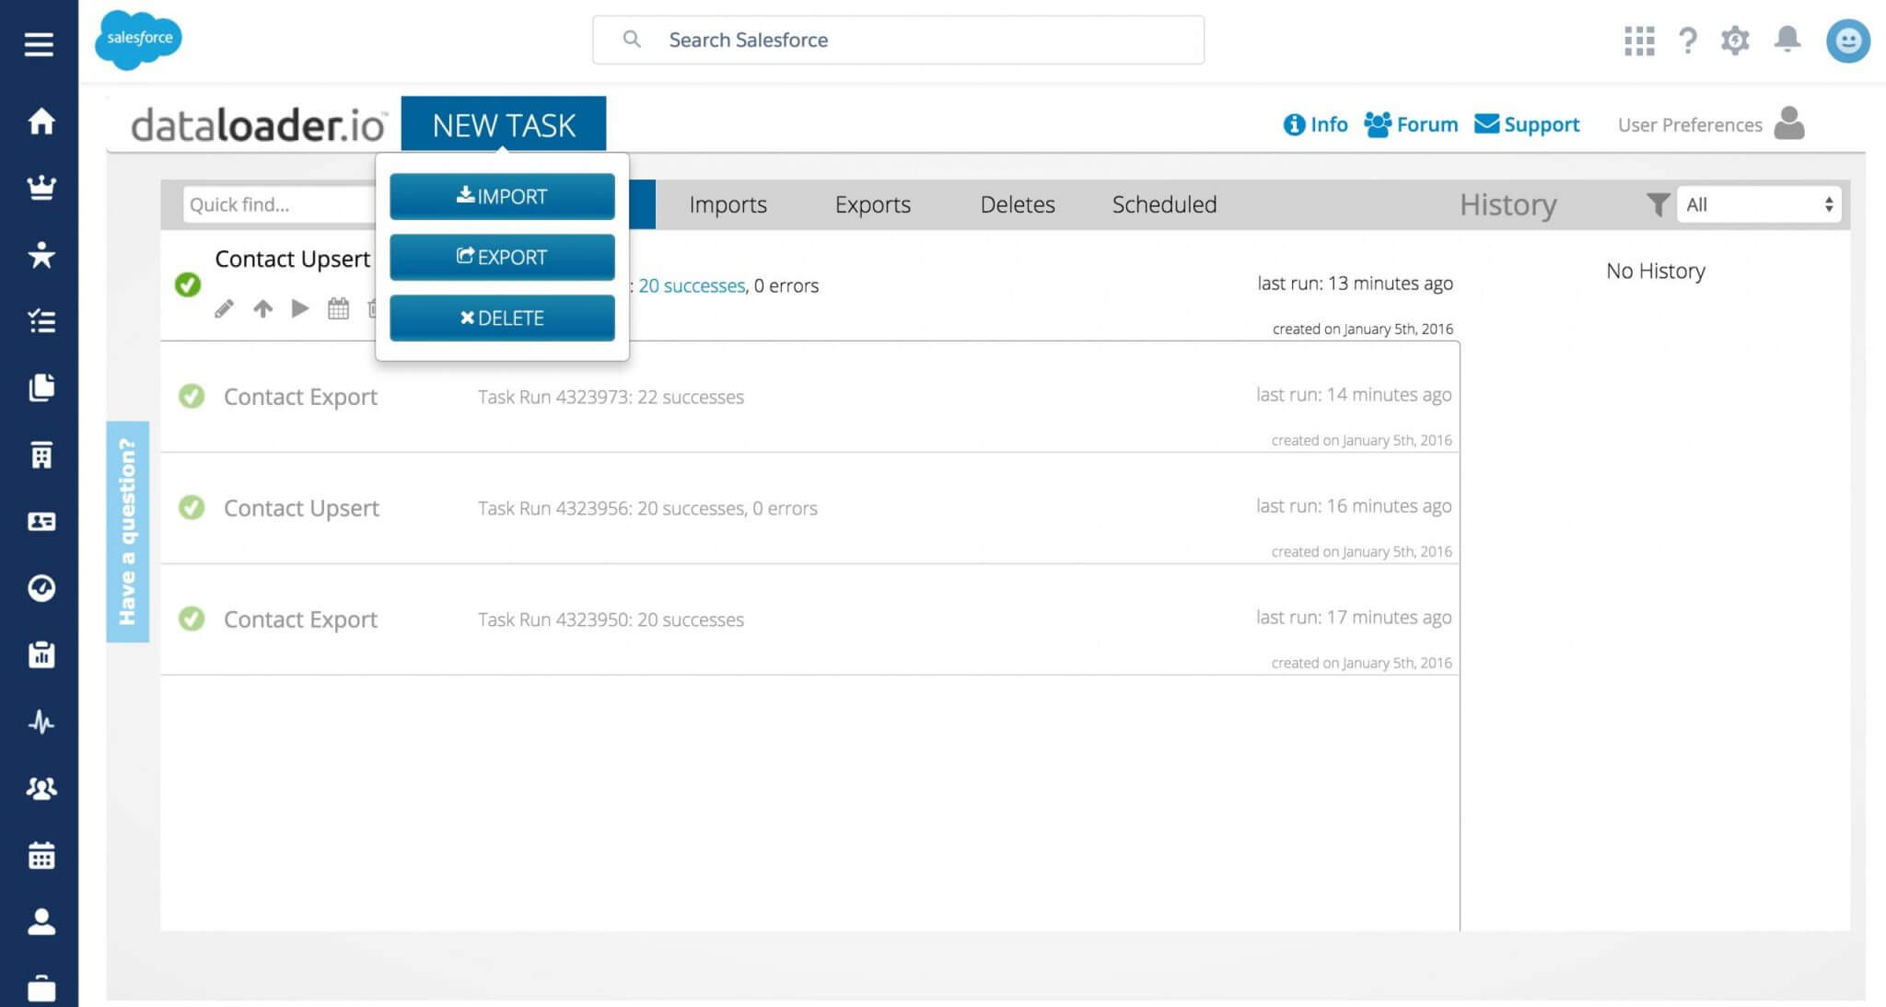Viewport: 1886px width, 1007px height.
Task: Toggle second Contact Upsert status green indicator
Action: coord(191,507)
